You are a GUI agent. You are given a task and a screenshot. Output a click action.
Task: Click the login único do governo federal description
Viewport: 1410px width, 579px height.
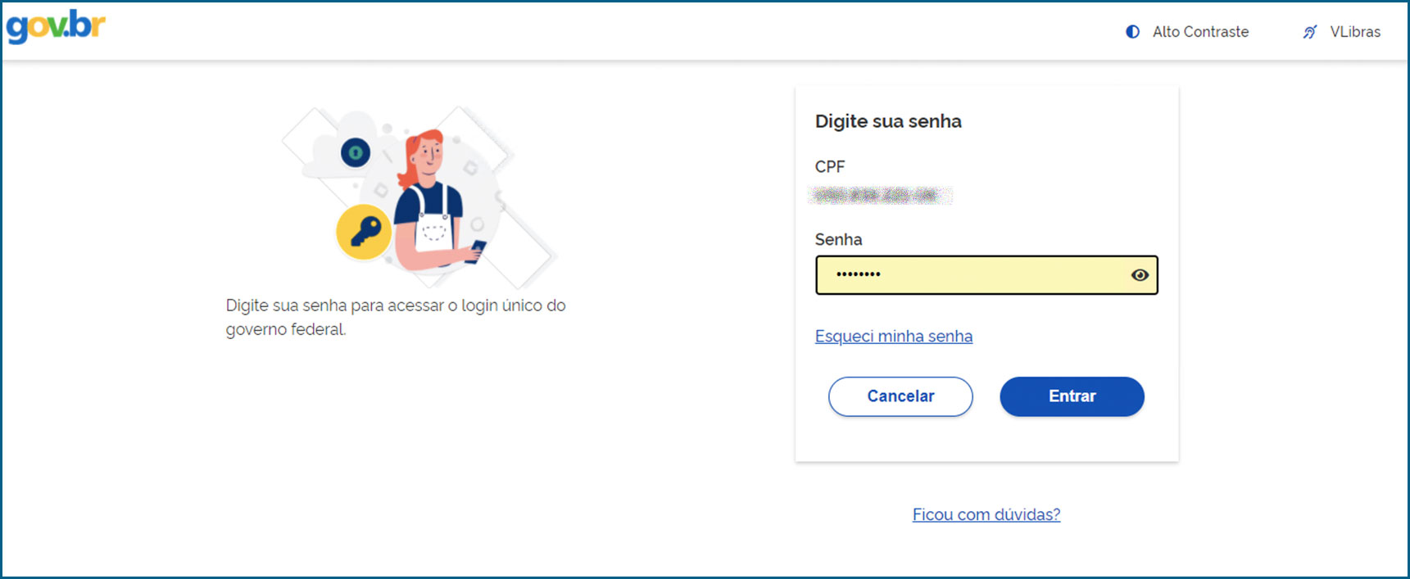(396, 317)
